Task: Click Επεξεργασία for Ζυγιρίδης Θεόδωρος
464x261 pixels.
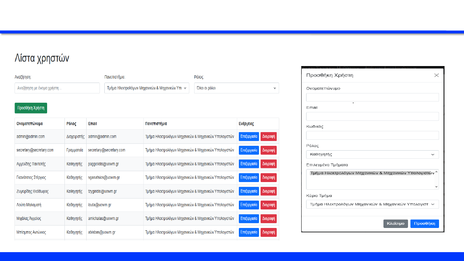Action: click(249, 191)
